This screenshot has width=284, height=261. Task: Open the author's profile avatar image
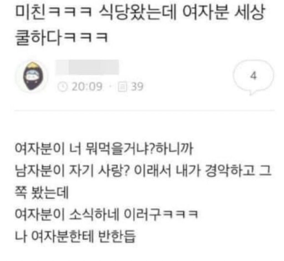[x=33, y=76]
